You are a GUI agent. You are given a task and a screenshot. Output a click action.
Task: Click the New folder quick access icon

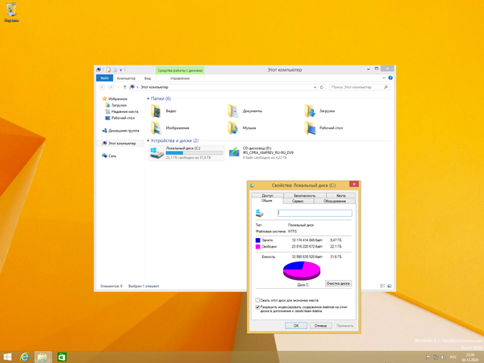click(x=115, y=70)
